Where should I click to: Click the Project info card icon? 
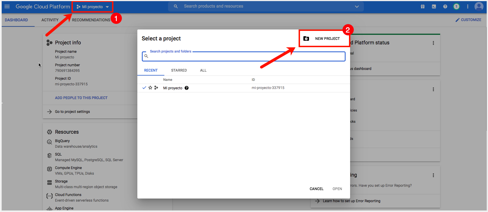[x=49, y=43]
